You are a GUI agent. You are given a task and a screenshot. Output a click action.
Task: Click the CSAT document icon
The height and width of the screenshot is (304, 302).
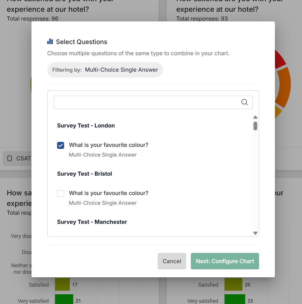[10, 159]
